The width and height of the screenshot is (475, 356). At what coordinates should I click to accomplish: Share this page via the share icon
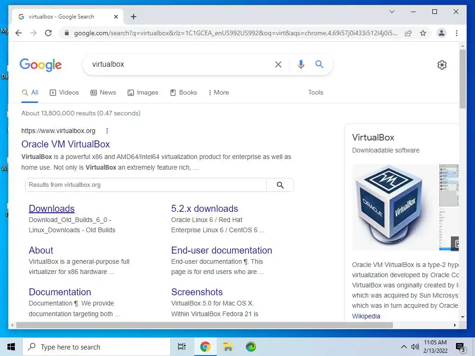tap(408, 33)
